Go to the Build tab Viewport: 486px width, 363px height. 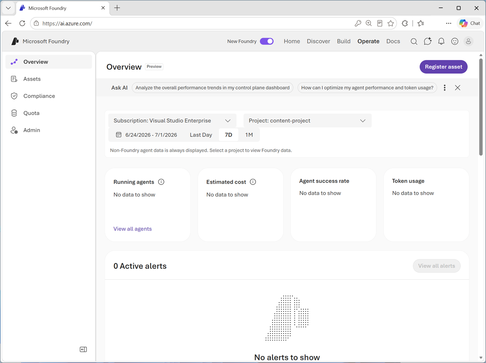tap(344, 41)
